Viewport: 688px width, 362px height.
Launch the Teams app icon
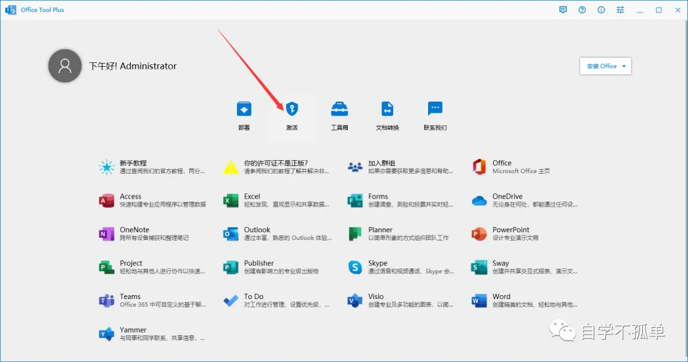[x=106, y=300]
